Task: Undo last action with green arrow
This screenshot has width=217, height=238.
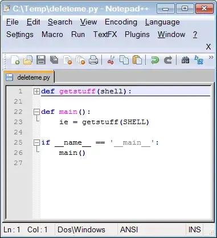Action: 155,60
